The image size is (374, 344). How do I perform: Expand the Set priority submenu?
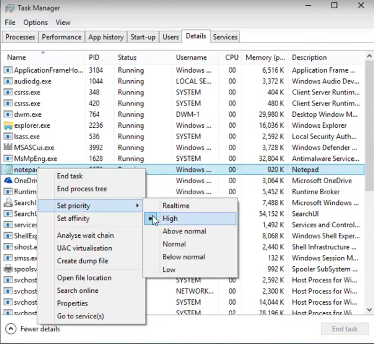click(91, 205)
